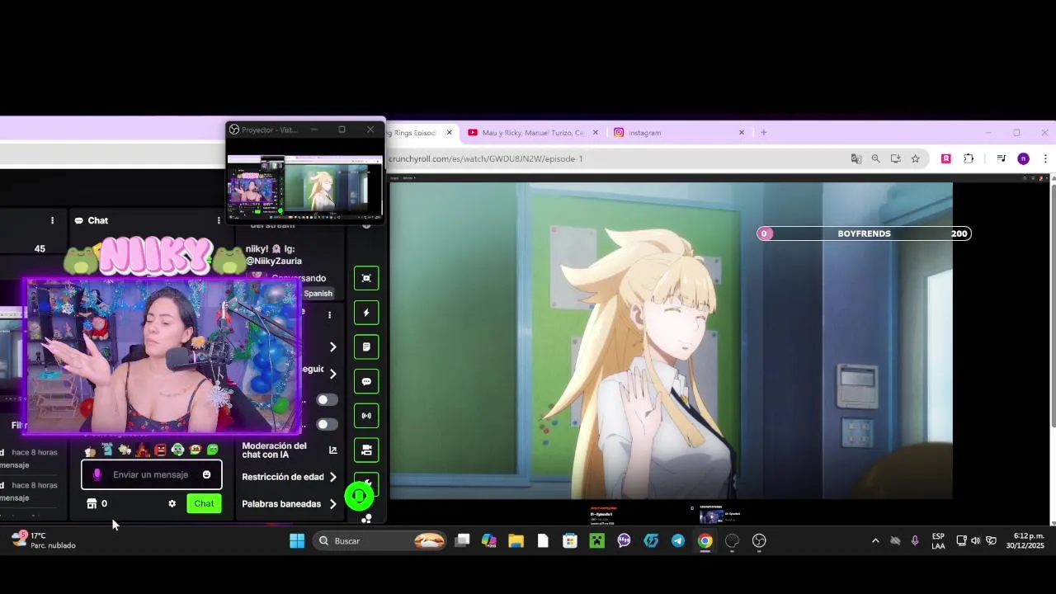Open the clock showing 6:12 p.m.
Viewport: 1056px width, 594px height.
click(x=1025, y=540)
